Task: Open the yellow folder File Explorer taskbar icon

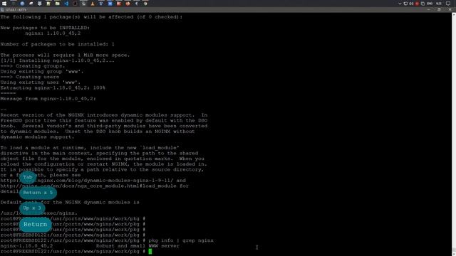Action: point(57,4)
